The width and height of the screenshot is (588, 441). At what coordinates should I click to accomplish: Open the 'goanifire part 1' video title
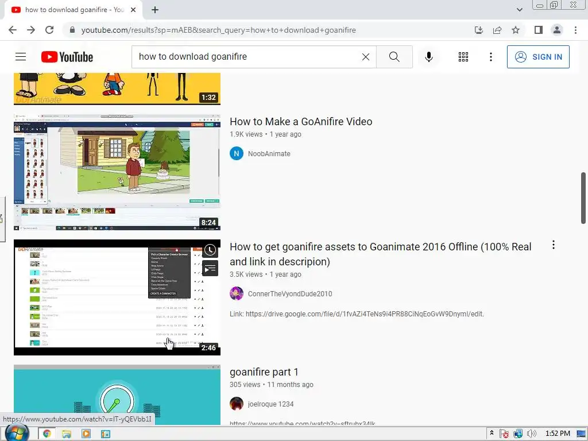point(264,372)
